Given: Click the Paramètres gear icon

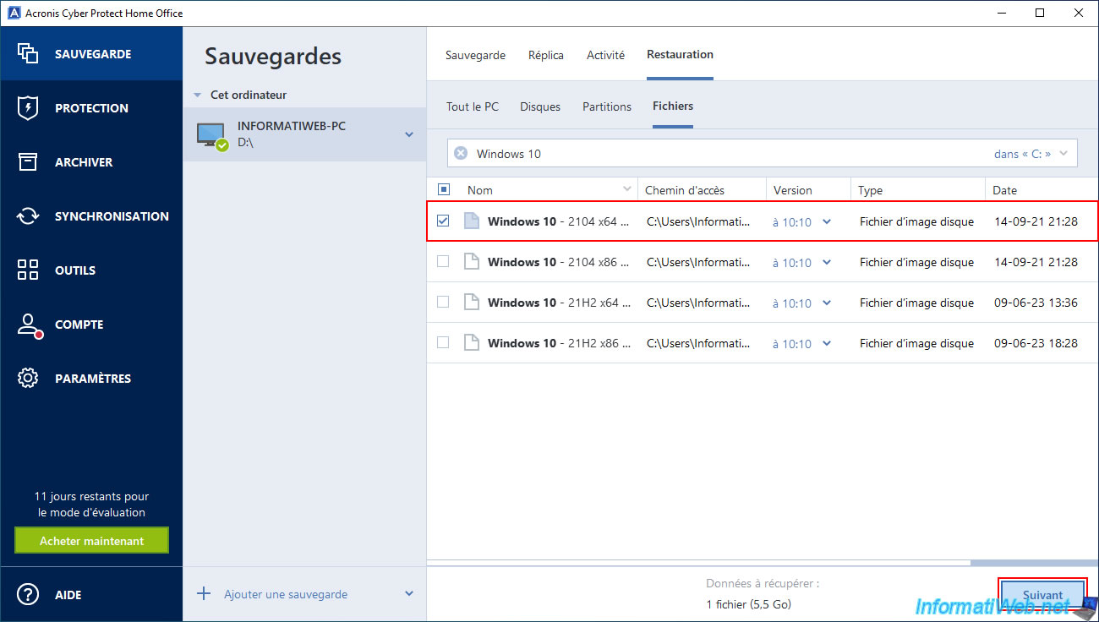Looking at the screenshot, I should coord(28,378).
